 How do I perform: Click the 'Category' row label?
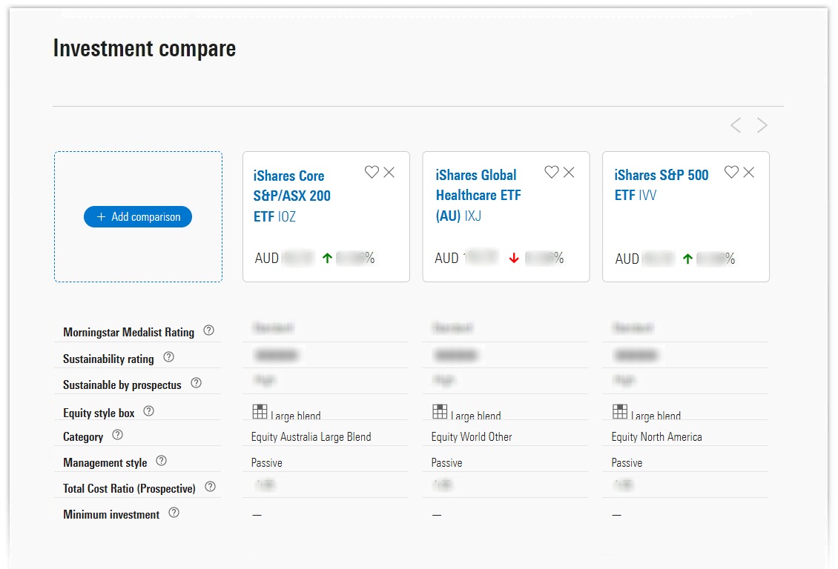coord(83,436)
